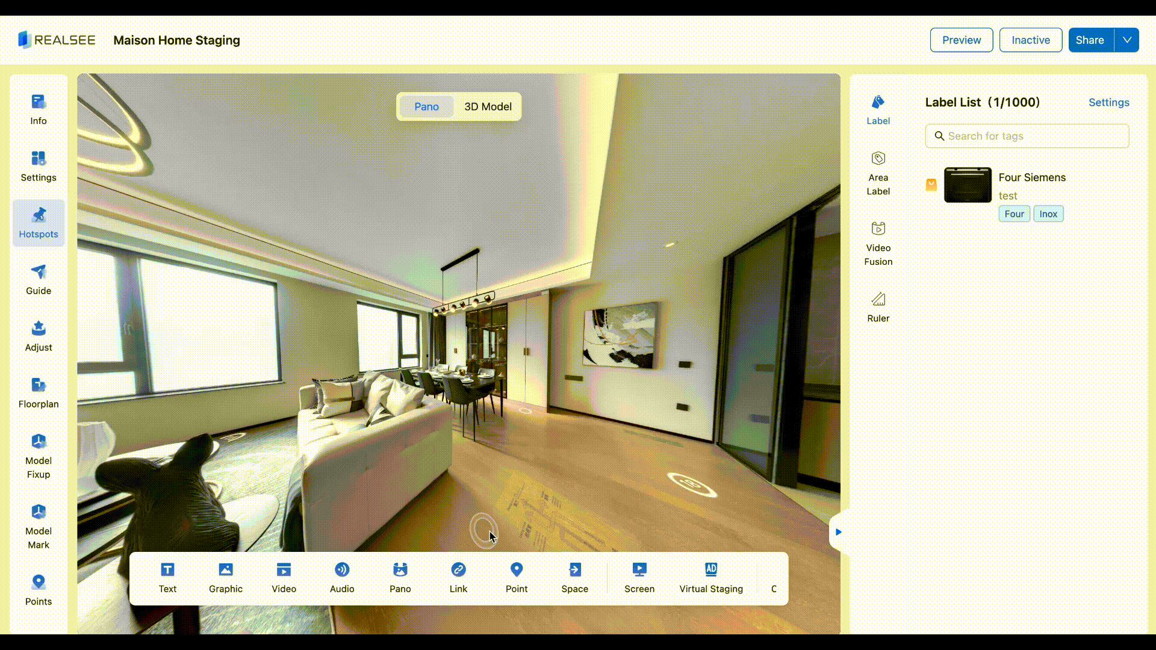The width and height of the screenshot is (1156, 650).
Task: Open the Ruler tool
Action: 878,307
